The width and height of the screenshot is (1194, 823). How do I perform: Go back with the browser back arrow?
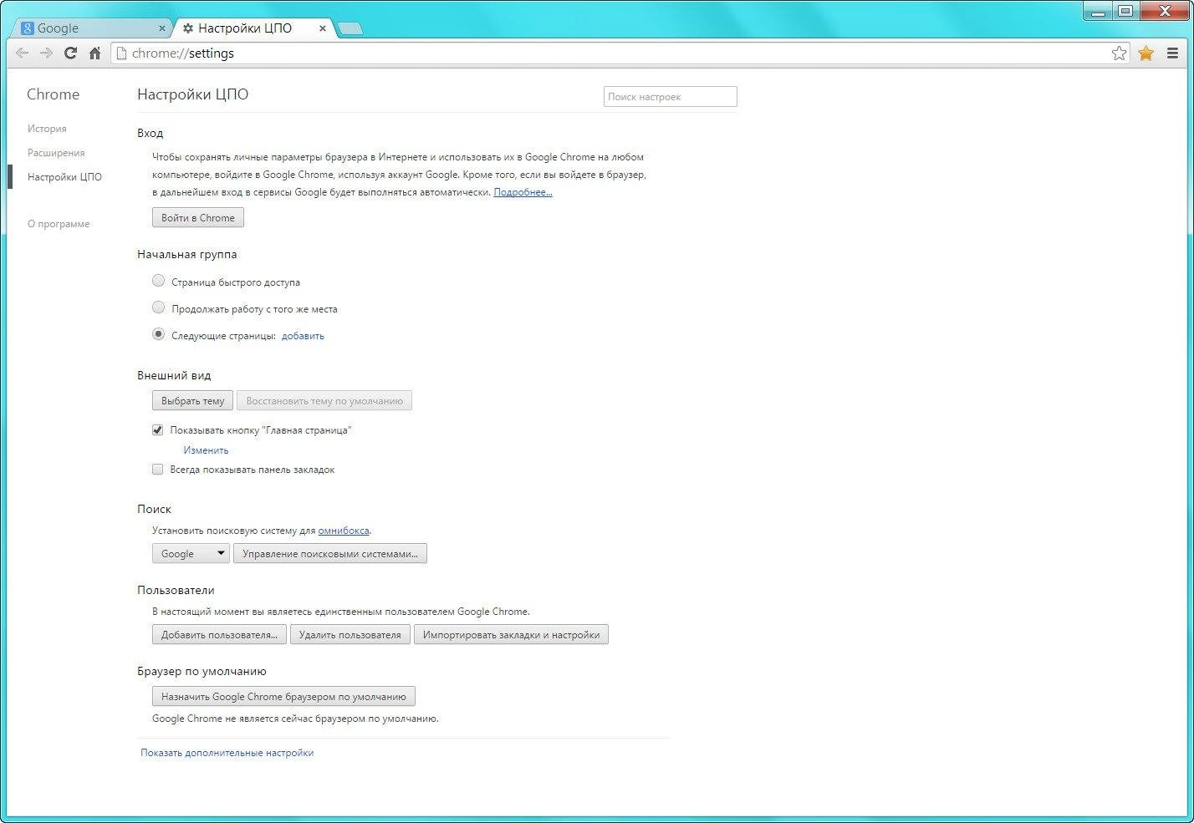(23, 53)
